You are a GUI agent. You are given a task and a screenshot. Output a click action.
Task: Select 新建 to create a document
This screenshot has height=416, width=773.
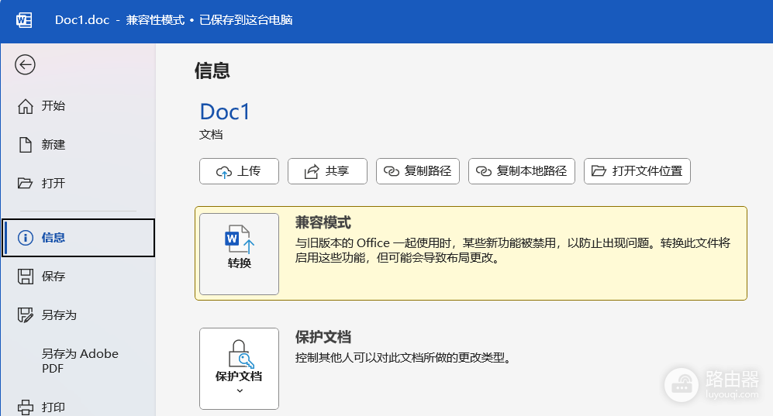[x=78, y=145]
